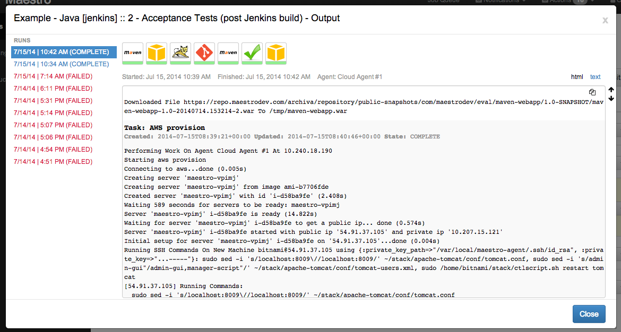Click the green checkmark approval step

(x=252, y=52)
